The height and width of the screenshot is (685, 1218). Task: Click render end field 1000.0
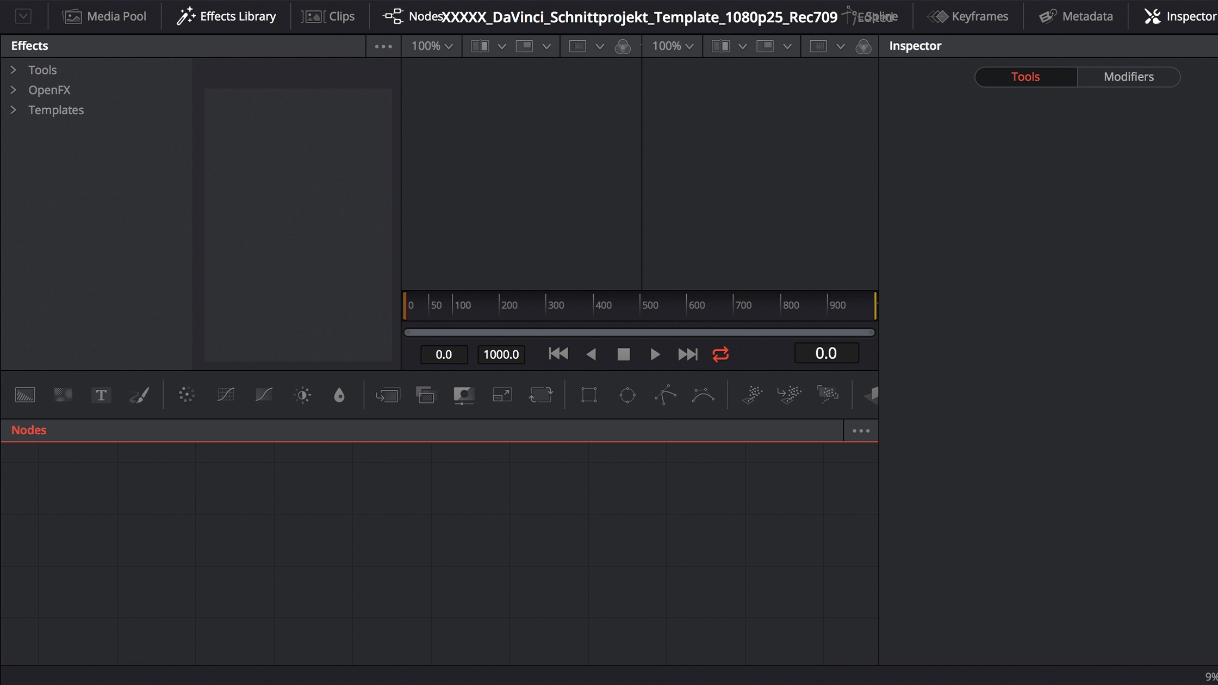[501, 354]
